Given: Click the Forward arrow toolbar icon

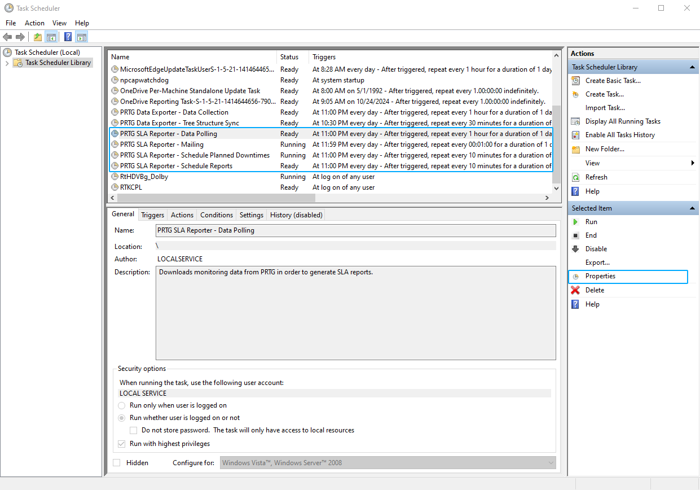Looking at the screenshot, I should (x=20, y=37).
